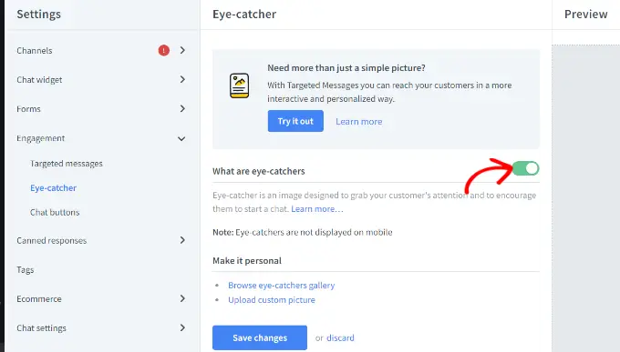Viewport: 620px width, 352px height.
Task: Click Learn more… in eye-catcher description
Action: (x=317, y=209)
